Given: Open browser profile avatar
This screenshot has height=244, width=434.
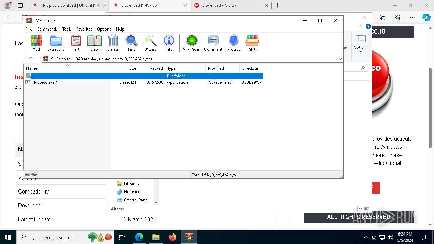Looking at the screenshot, I should (7, 5).
